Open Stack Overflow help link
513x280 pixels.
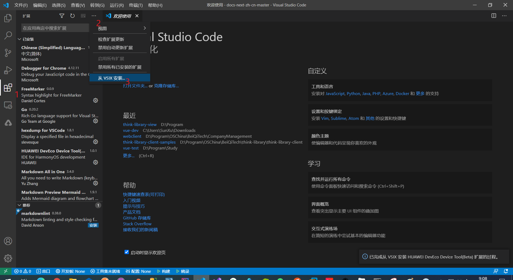coord(137,224)
